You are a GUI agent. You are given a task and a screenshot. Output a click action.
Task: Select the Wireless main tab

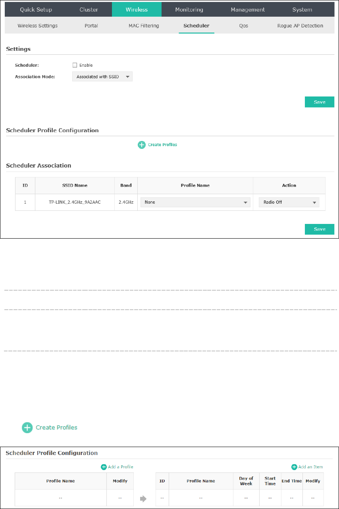[x=137, y=10]
